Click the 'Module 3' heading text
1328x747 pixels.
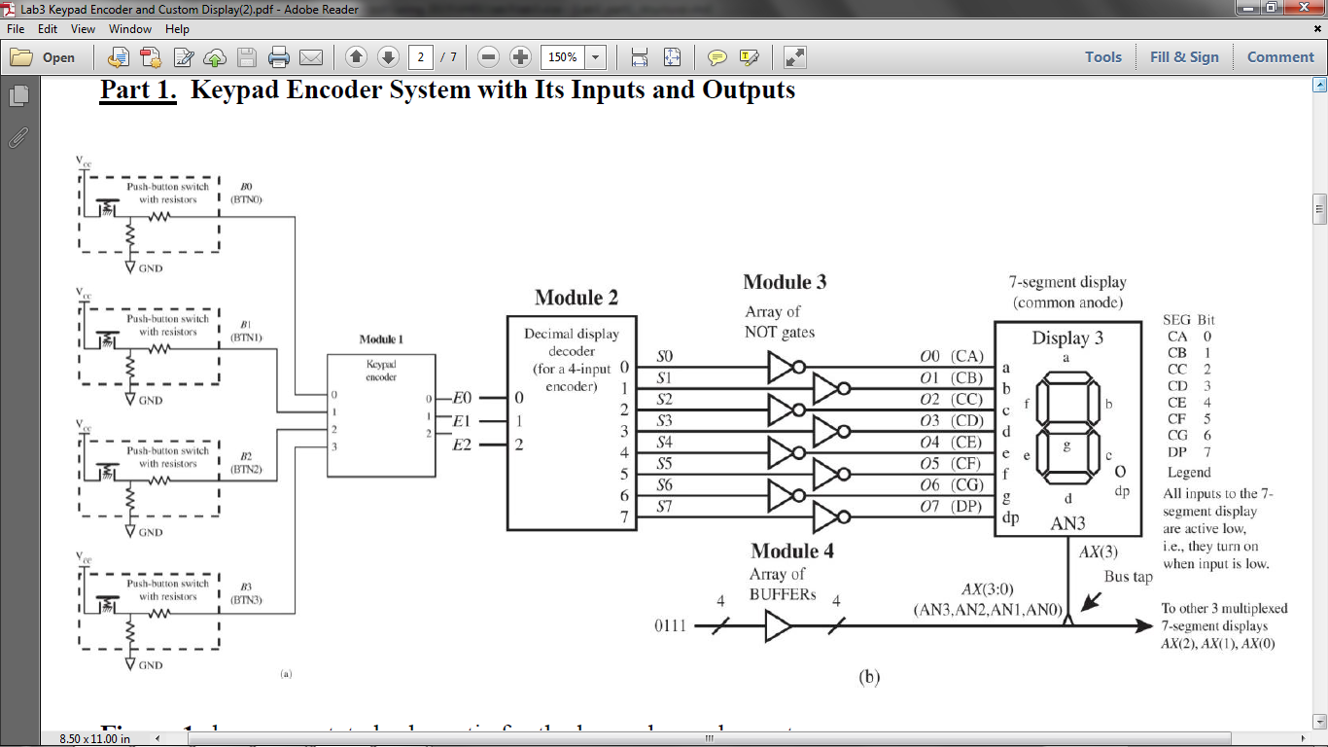[x=784, y=282]
